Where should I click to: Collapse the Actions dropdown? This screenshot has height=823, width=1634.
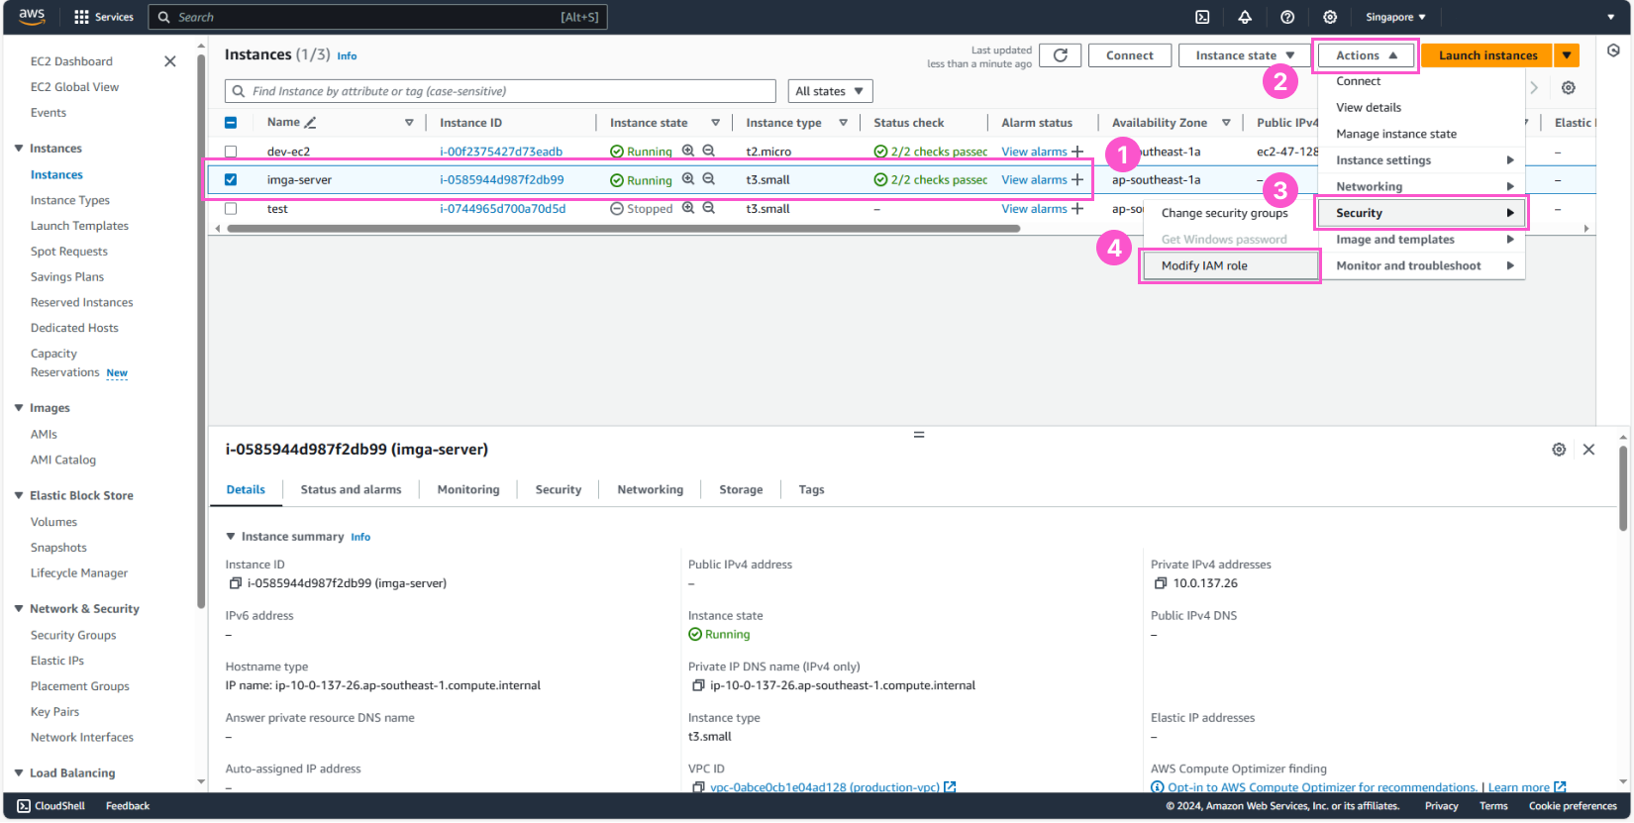(1366, 55)
